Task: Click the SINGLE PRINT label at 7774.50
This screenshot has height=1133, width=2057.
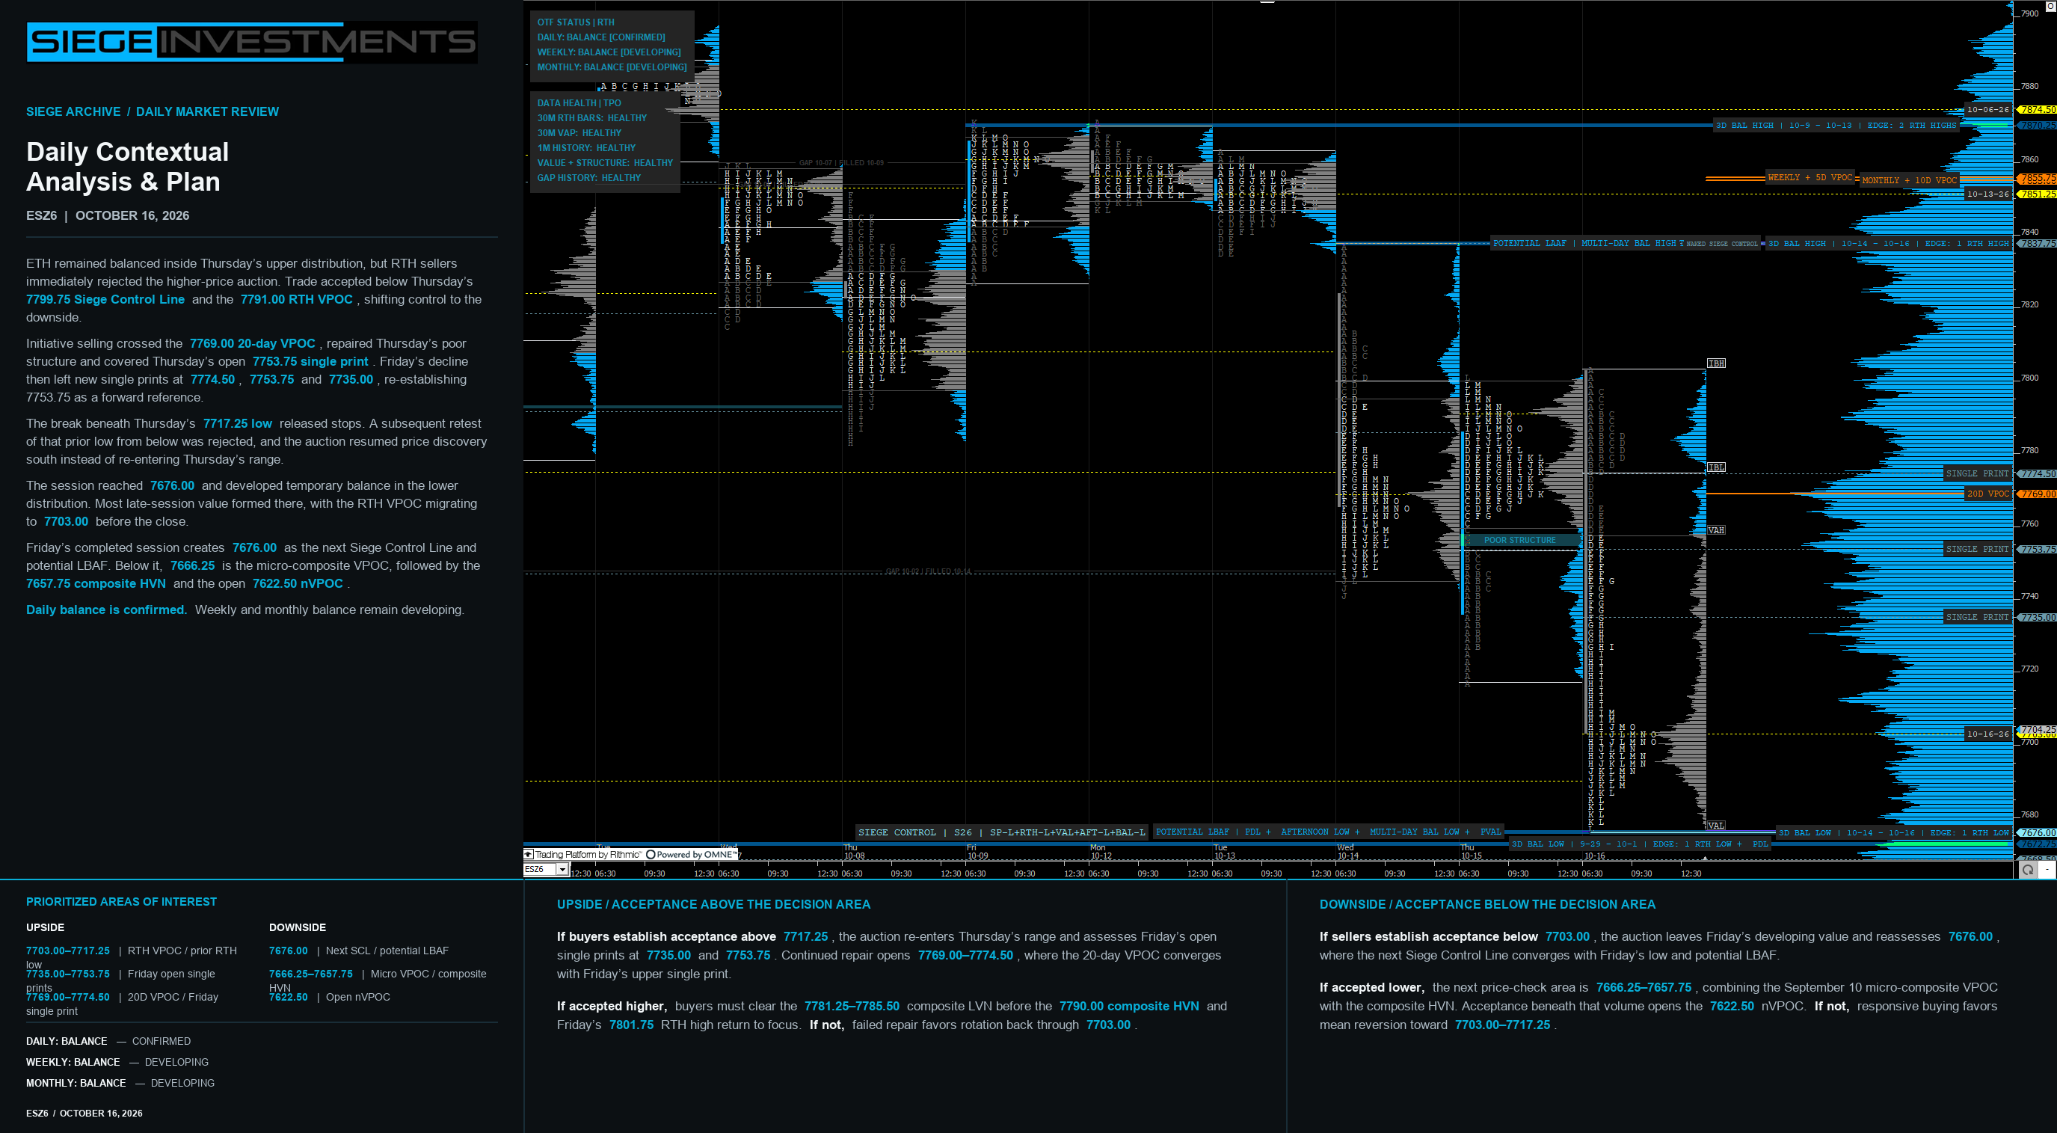Action: [x=1977, y=473]
